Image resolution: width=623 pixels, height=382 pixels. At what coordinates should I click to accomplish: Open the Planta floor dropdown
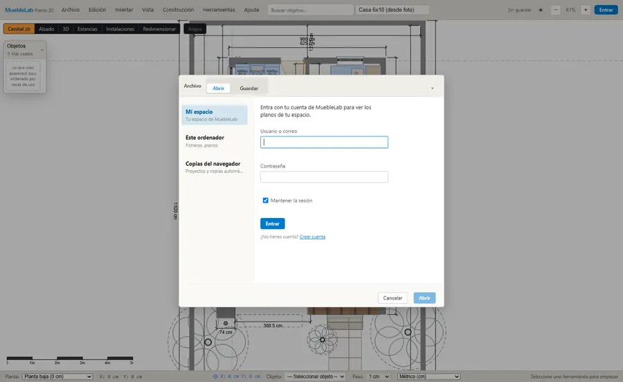[x=57, y=376]
